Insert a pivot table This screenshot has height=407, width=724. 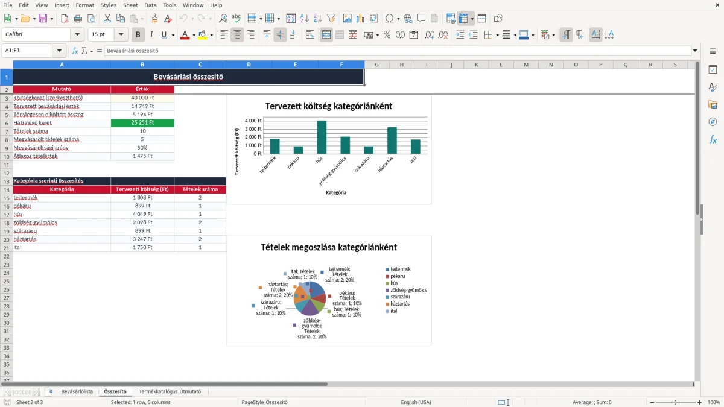(x=374, y=19)
